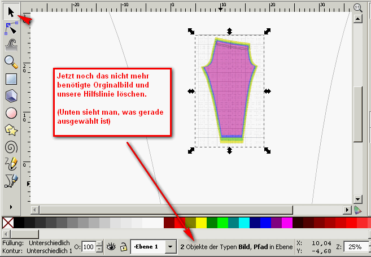Viewport: 371px width, 257px height.
Task: Select the 3D Box tool
Action: pyautogui.click(x=11, y=96)
